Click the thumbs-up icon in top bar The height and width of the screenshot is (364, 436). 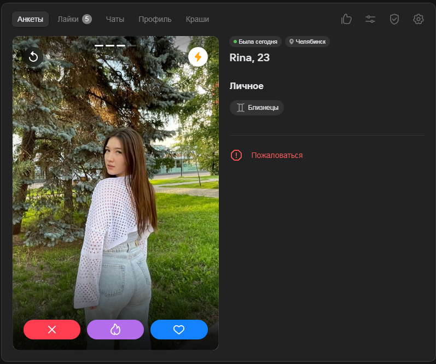coord(346,19)
